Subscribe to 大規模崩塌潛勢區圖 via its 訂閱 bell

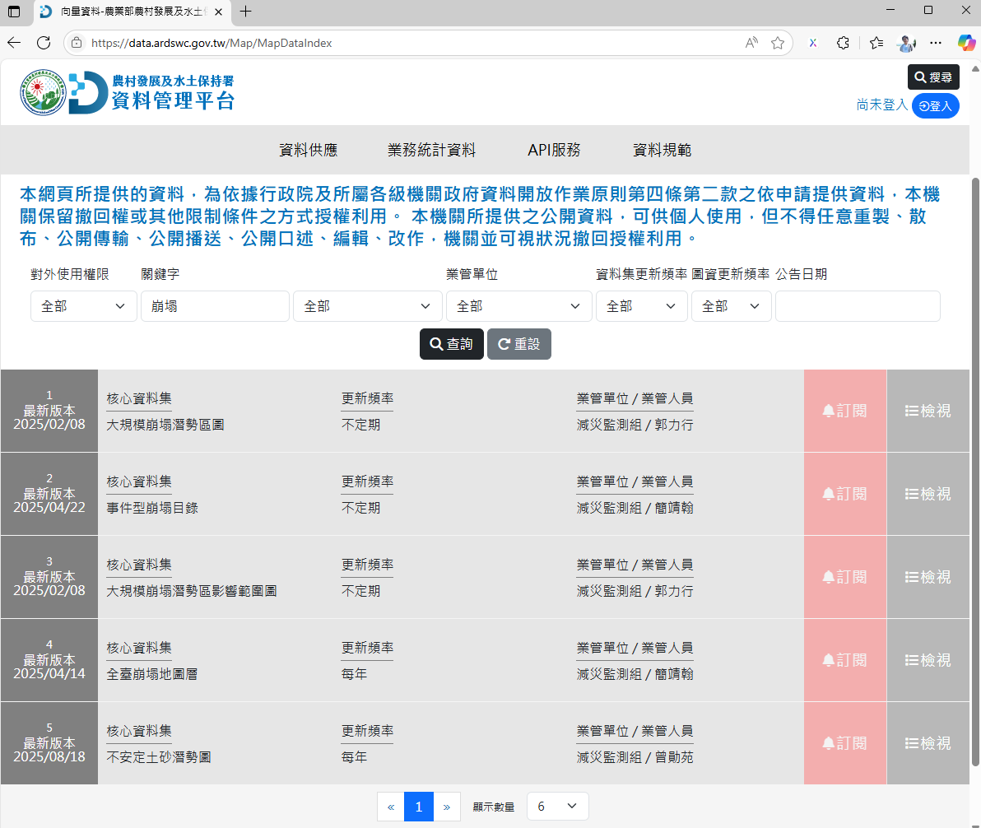pyautogui.click(x=844, y=411)
